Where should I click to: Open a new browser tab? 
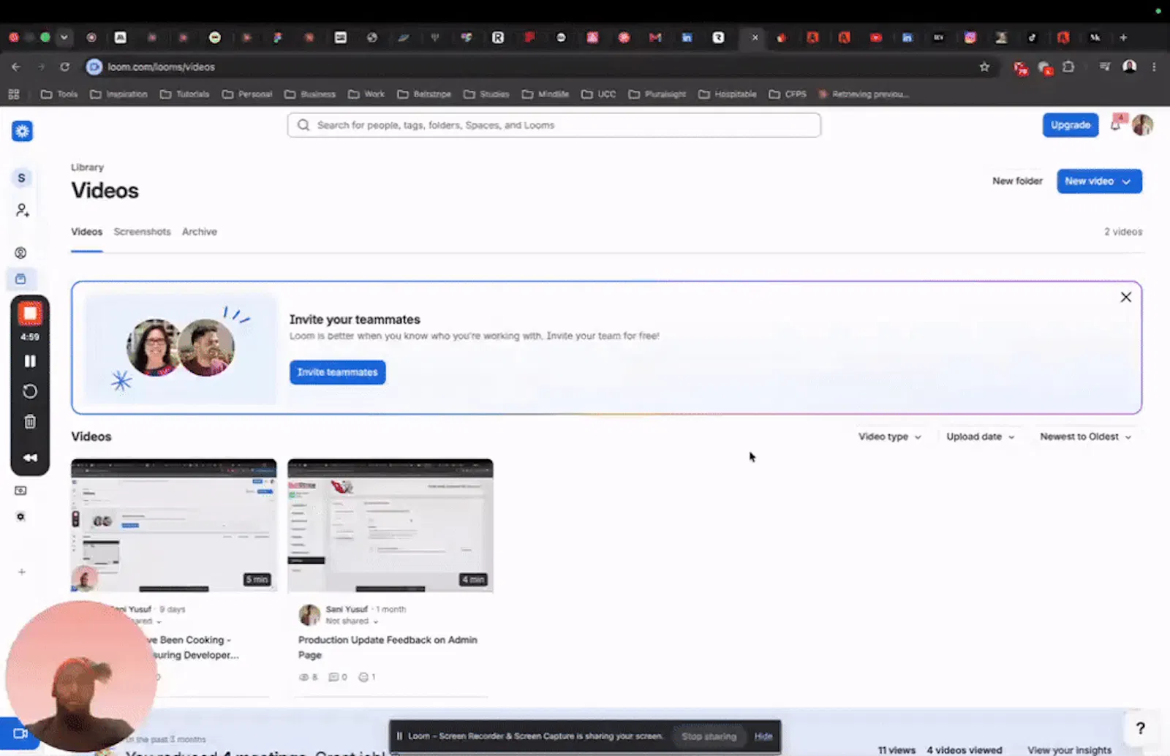coord(1123,37)
